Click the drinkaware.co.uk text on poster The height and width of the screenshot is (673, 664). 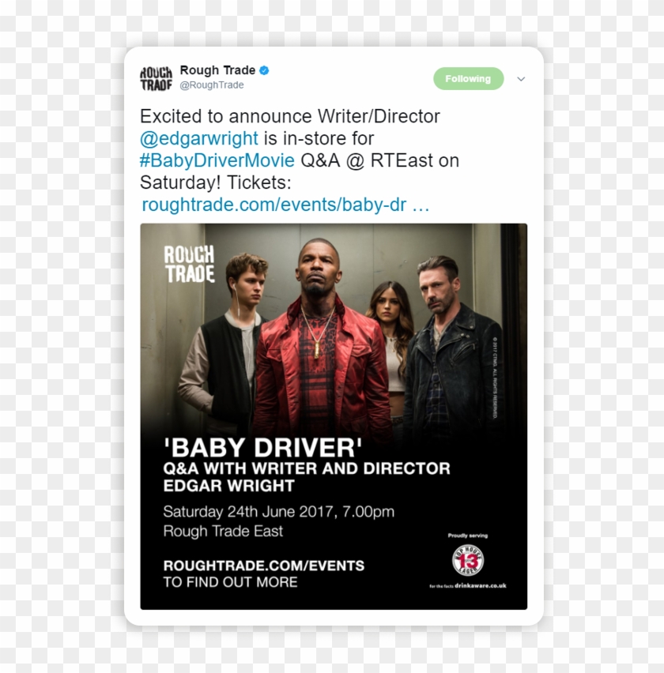coord(480,585)
